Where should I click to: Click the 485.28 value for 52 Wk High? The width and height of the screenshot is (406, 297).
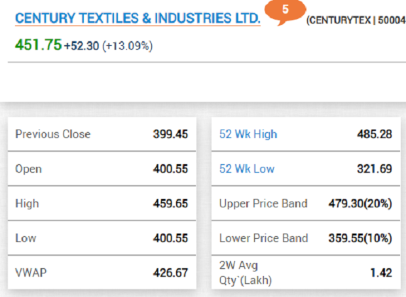coord(375,134)
